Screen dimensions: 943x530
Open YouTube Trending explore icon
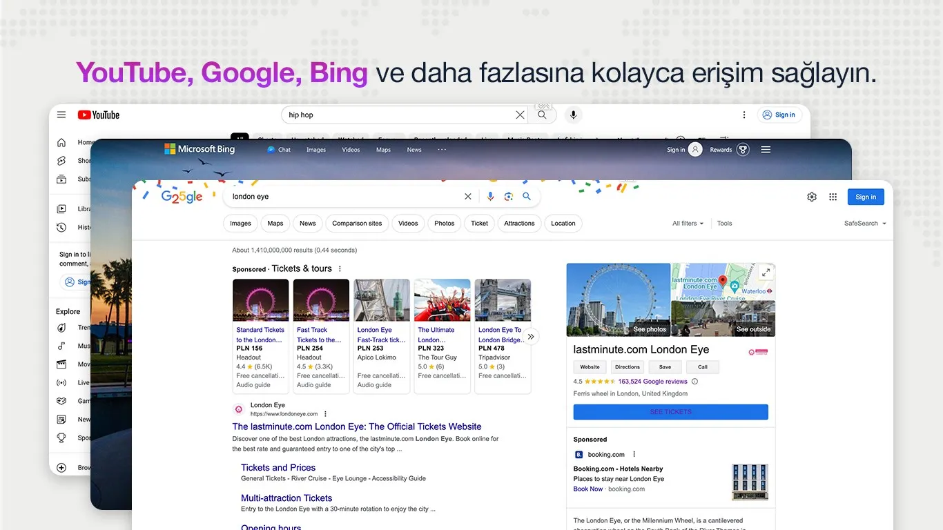pyautogui.click(x=61, y=328)
